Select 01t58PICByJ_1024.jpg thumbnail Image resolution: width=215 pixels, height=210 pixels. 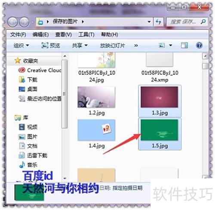96,60
